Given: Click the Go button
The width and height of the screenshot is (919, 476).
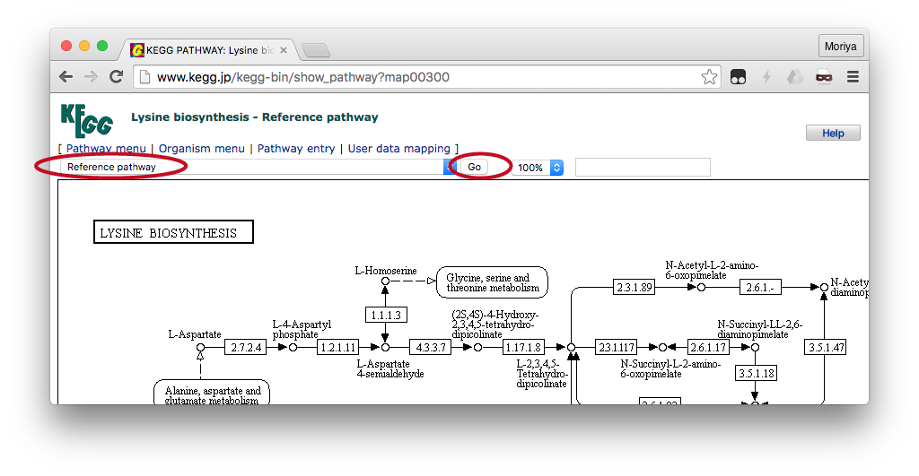Looking at the screenshot, I should (x=474, y=167).
